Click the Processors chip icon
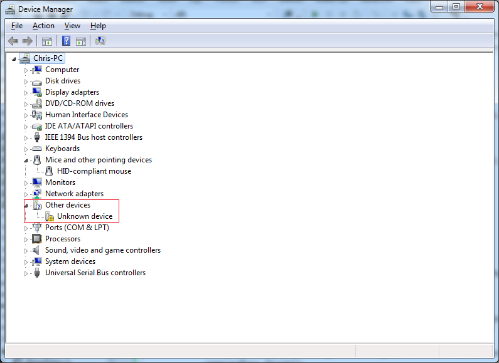This screenshot has width=499, height=363. 37,239
